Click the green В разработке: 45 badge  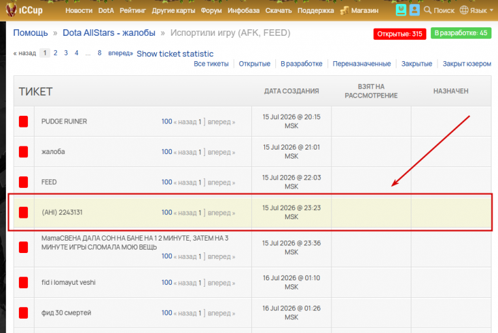tap(461, 33)
